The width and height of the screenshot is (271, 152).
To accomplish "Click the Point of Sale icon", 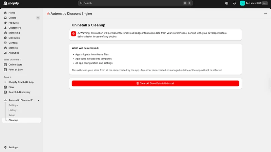I will [x=5, y=70].
